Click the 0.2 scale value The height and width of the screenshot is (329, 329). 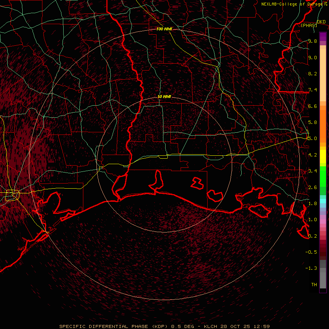coord(313,236)
